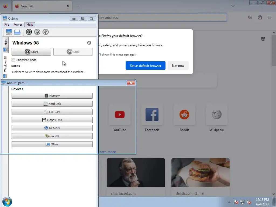The height and width of the screenshot is (207, 276).
Task: Click the Stop button
Action: click(x=73, y=52)
